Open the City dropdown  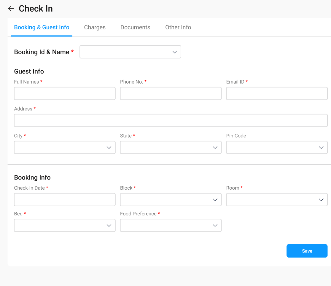[x=65, y=147]
